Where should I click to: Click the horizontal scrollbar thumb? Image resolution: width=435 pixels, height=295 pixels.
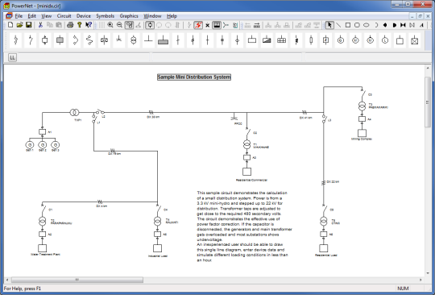click(77, 280)
